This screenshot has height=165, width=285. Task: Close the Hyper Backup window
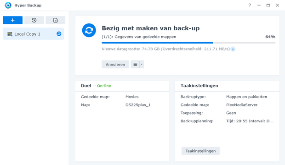pos(277,5)
